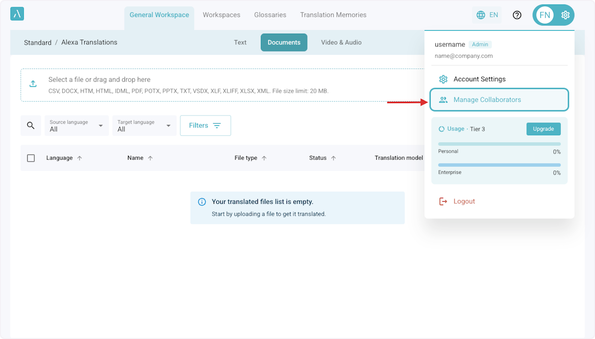Open the help question mark icon
595x339 pixels.
(517, 15)
